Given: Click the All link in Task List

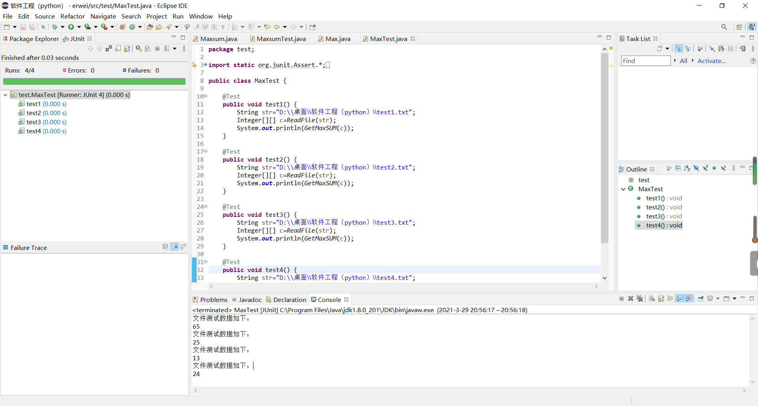Looking at the screenshot, I should pyautogui.click(x=683, y=61).
